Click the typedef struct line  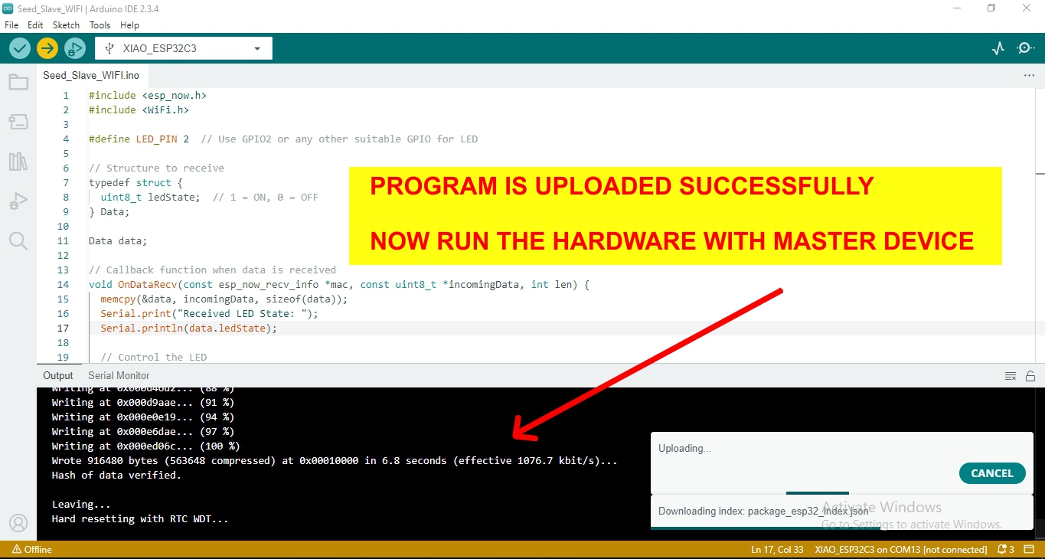pyautogui.click(x=136, y=182)
